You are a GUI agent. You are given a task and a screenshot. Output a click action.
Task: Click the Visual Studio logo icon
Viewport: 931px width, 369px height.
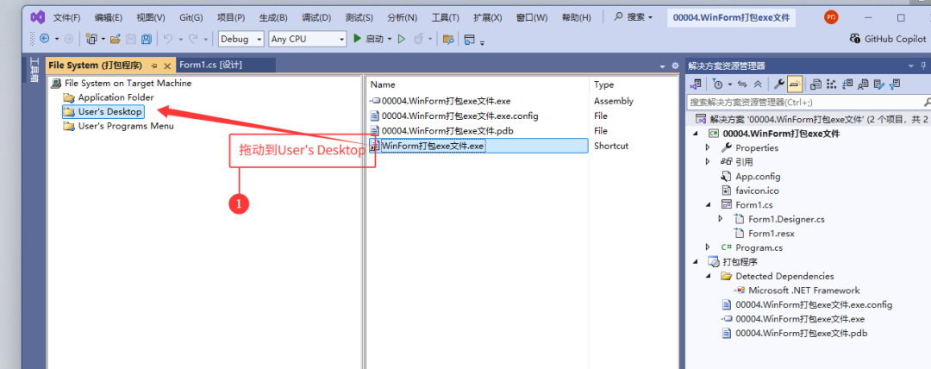click(37, 17)
